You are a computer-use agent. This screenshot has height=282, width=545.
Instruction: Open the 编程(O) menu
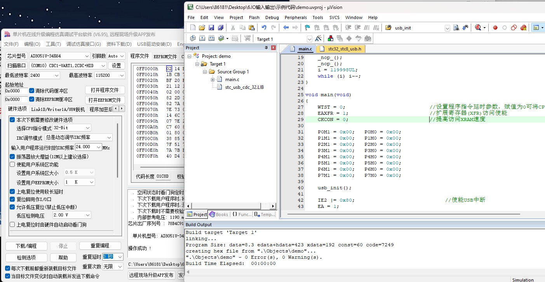(32, 44)
